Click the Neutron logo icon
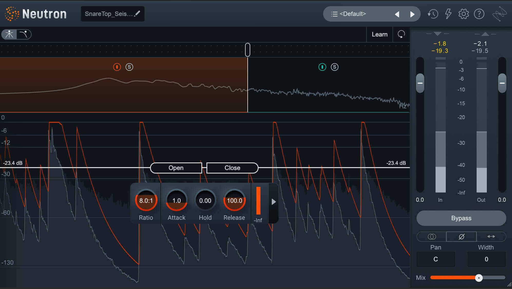 [x=12, y=14]
